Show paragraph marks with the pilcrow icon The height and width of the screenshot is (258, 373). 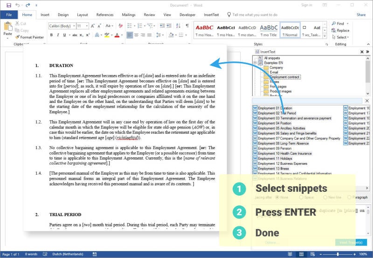click(187, 26)
